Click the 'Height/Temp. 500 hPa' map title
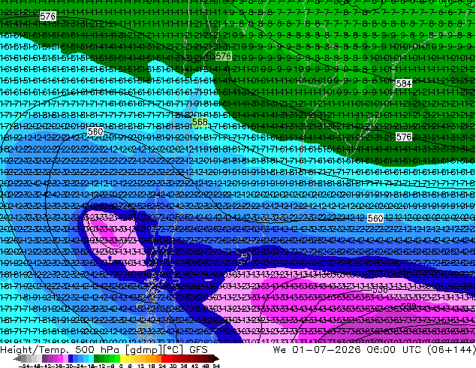Screen dimensions: 476x368 [60, 349]
